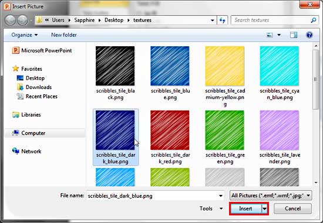Open the All Pictures file type dropdown
Viewport: 323px width, 223px height.
[271, 195]
